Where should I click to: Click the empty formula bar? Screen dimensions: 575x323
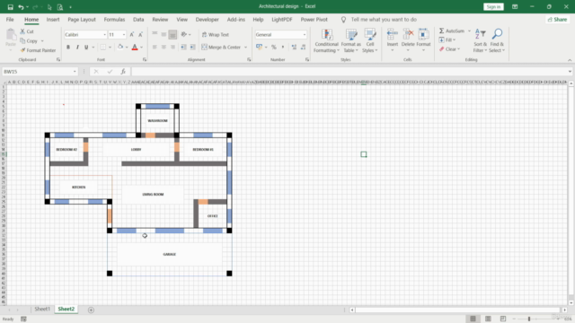(x=349, y=72)
